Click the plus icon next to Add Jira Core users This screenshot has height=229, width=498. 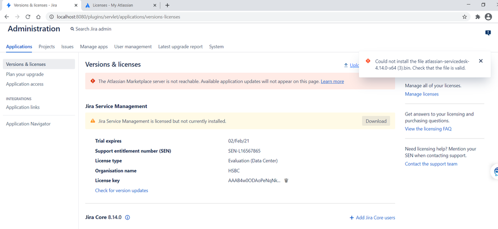tap(351, 218)
